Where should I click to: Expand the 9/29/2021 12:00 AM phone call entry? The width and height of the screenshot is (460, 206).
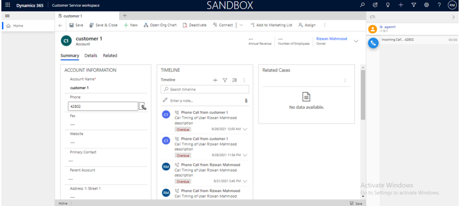coord(245,129)
